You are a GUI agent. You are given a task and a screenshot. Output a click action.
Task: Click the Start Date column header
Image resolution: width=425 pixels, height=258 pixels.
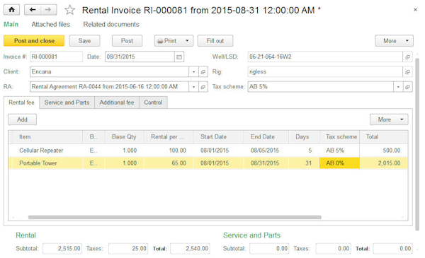(x=218, y=137)
